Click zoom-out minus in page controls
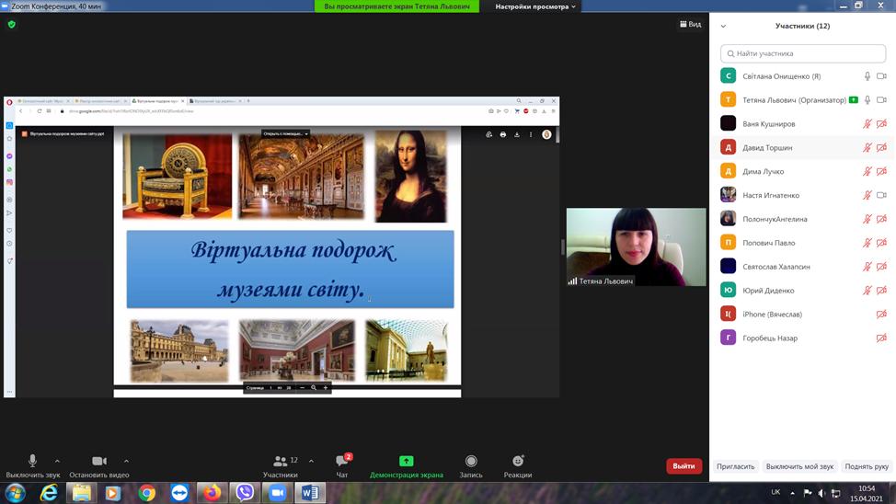Viewport: 896px width, 504px height. tap(303, 387)
